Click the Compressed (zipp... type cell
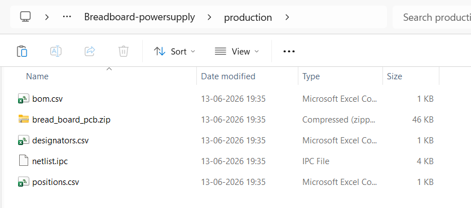 (x=339, y=120)
